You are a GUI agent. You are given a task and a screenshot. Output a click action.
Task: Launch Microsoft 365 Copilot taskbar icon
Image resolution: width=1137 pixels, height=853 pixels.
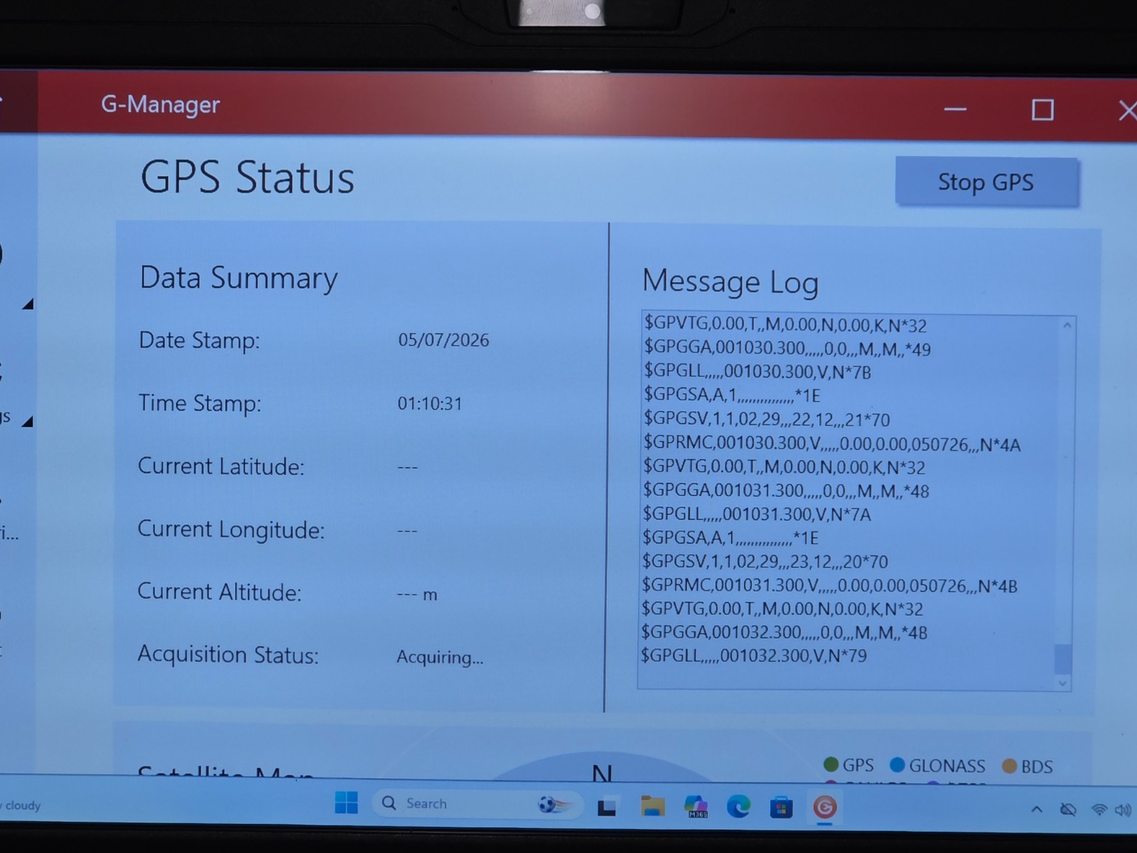point(696,807)
